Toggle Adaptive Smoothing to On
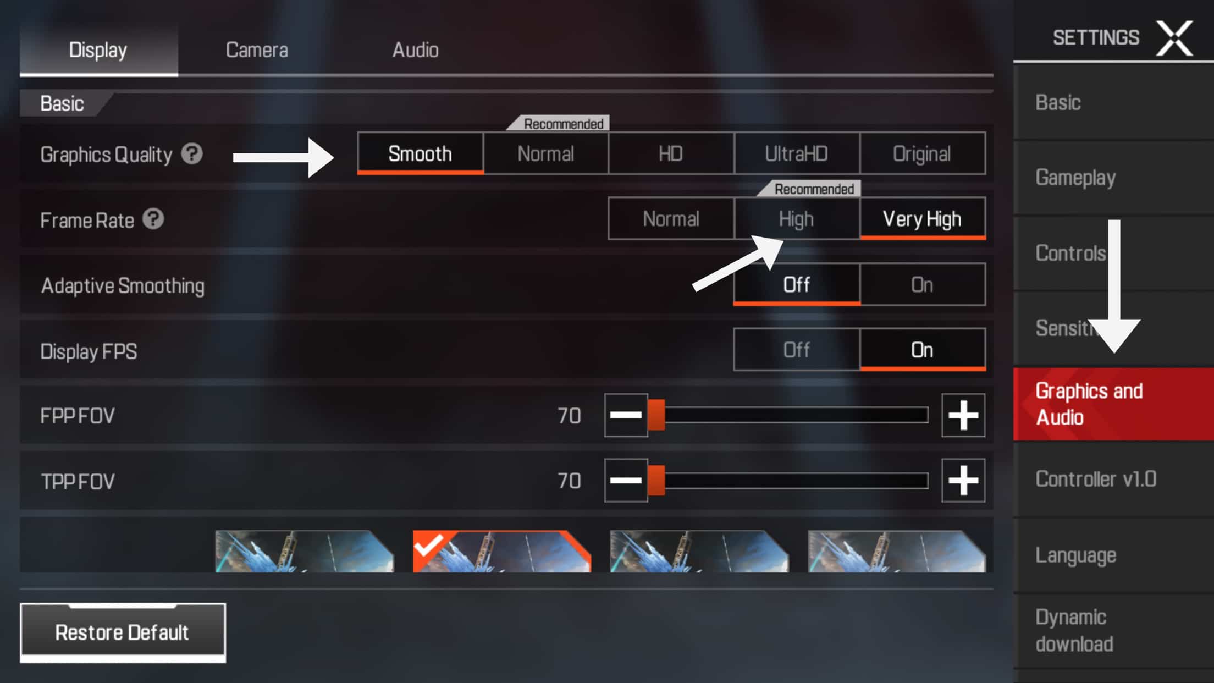The height and width of the screenshot is (683, 1214). (x=920, y=284)
